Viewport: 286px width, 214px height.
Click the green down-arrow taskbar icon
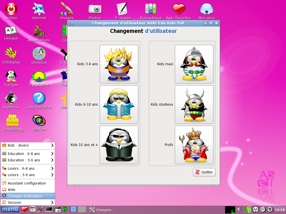pos(65,209)
